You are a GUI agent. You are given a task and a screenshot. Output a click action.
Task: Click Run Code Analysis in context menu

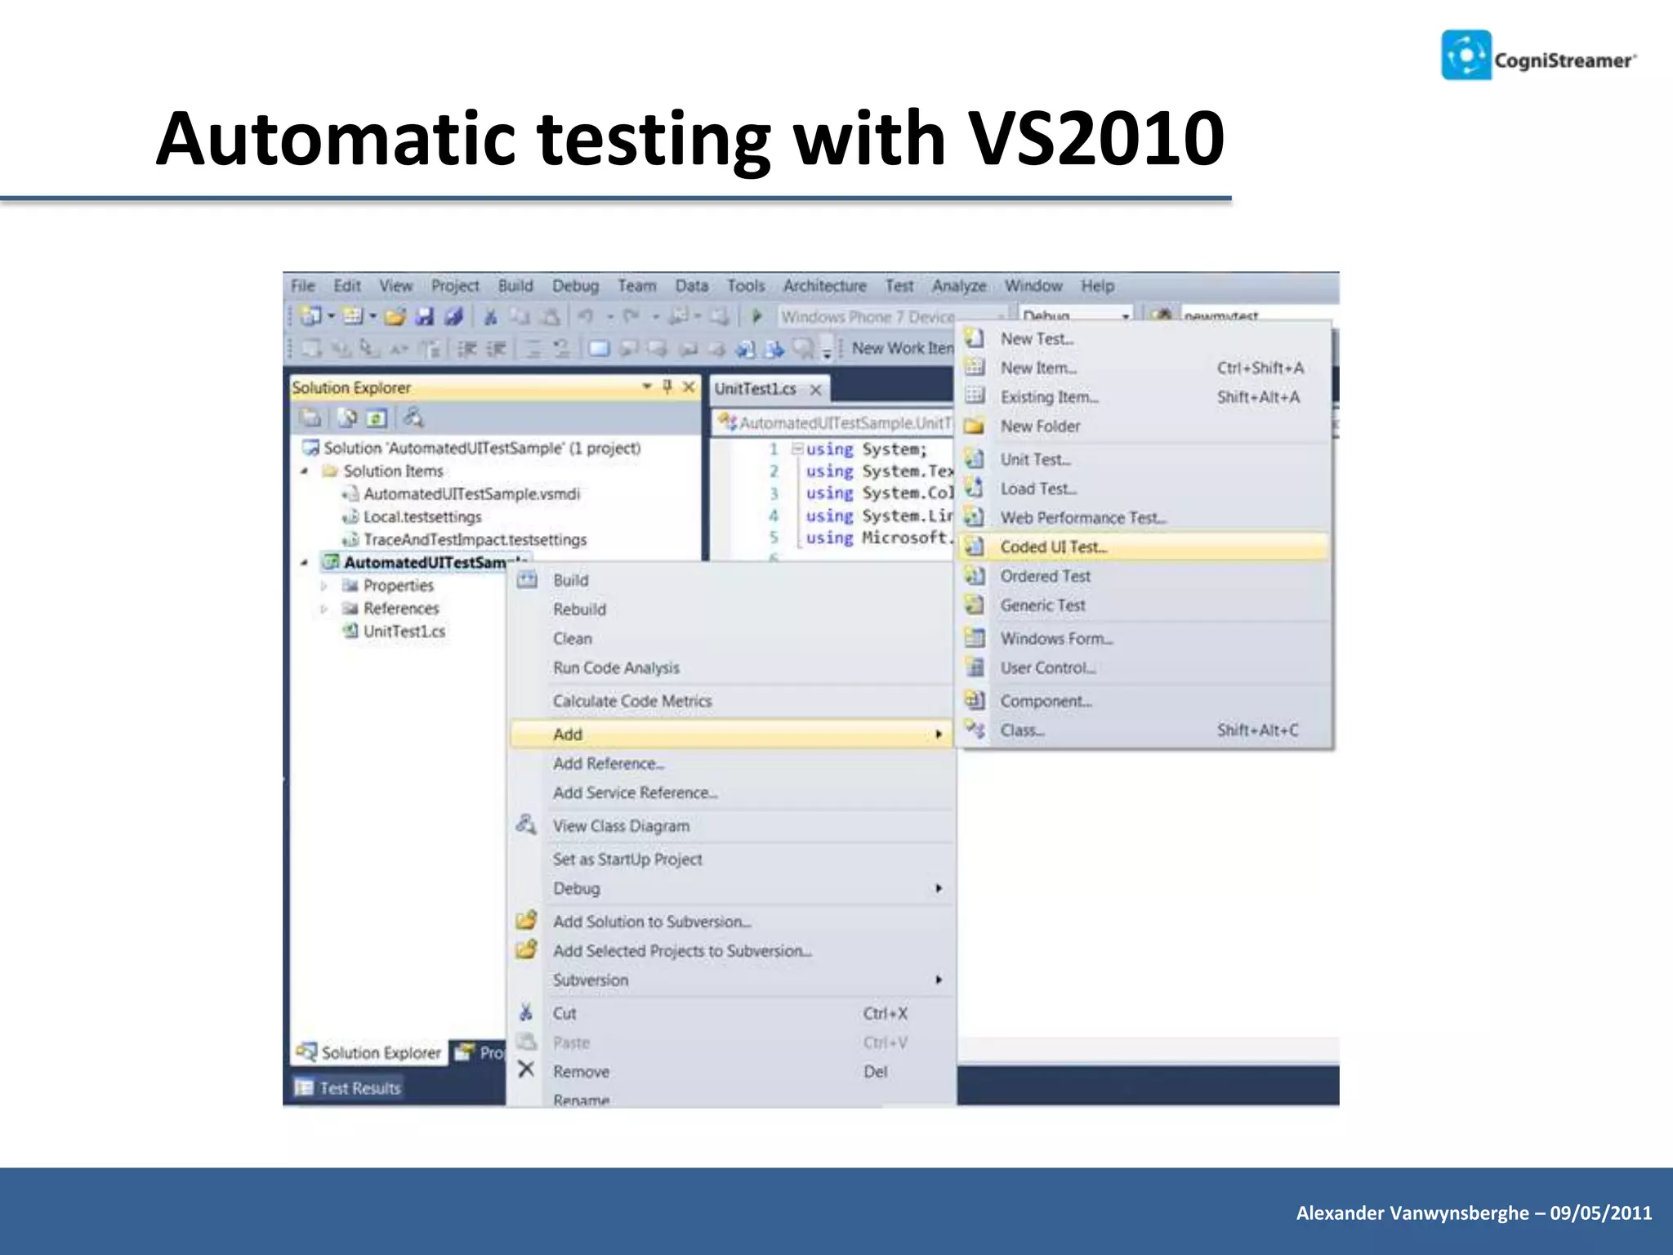[731, 668]
